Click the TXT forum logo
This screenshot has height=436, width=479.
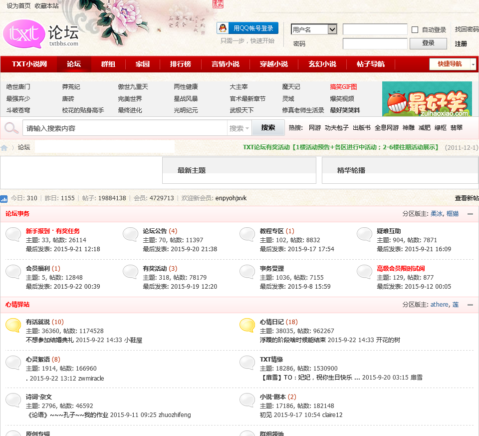[x=40, y=34]
